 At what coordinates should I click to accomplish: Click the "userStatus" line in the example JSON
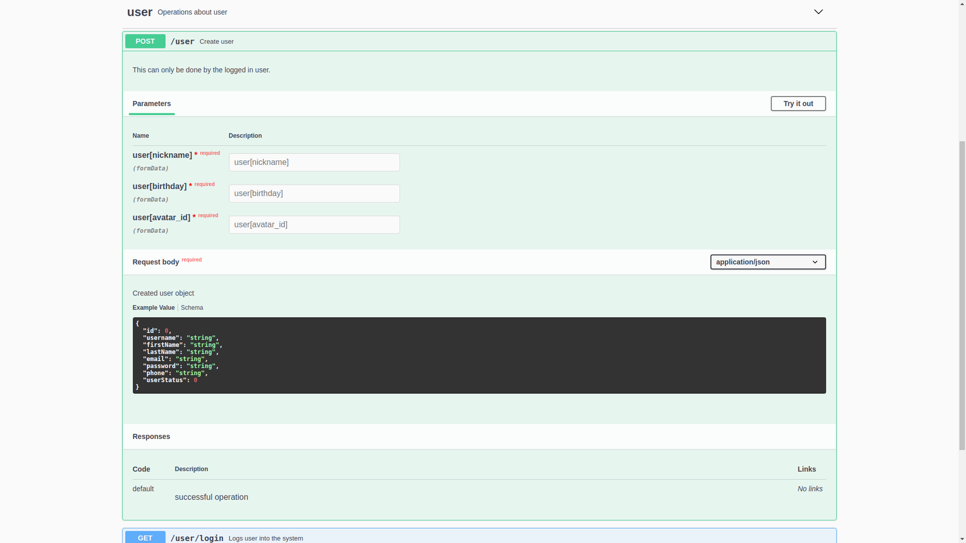coord(170,380)
